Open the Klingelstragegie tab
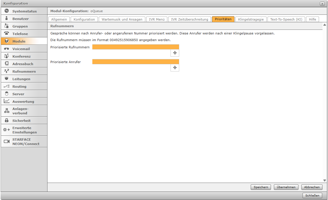328x200 pixels. [251, 19]
